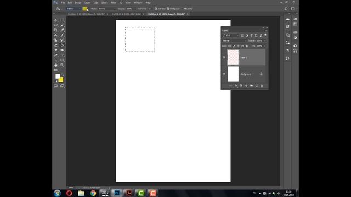The image size is (351, 197).
Task: Change screen mode from the toolbar
Action: (62, 86)
